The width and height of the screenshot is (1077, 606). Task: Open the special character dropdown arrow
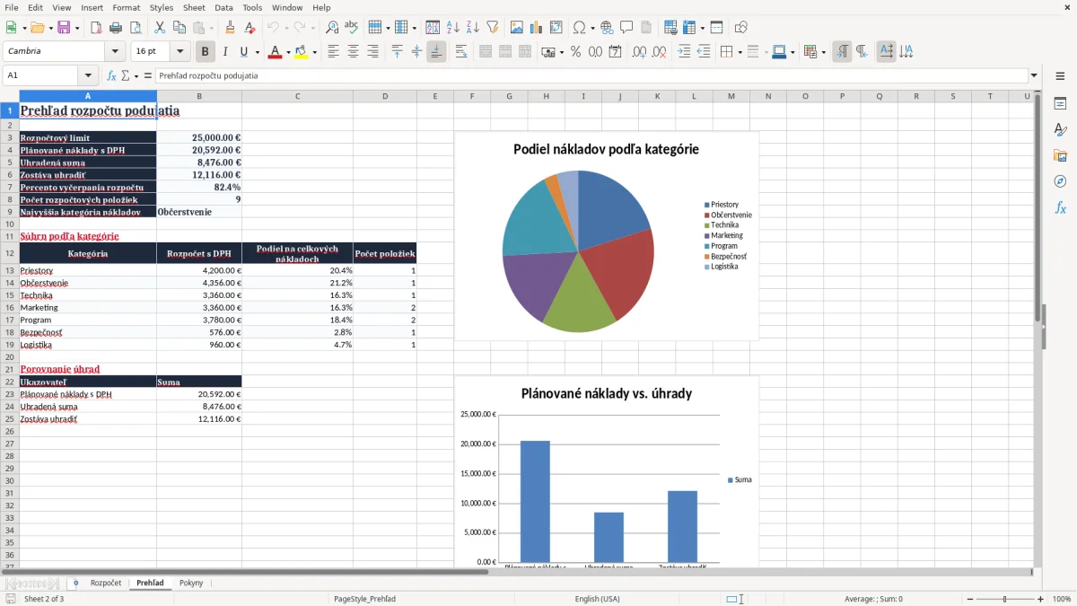point(593,28)
